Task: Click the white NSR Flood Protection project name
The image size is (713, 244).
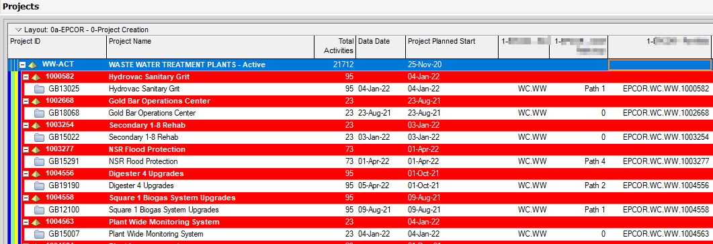Action: [x=143, y=161]
